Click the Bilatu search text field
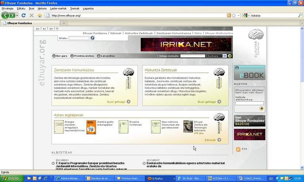Viewport: 304px width, 182px height. (x=79, y=38)
